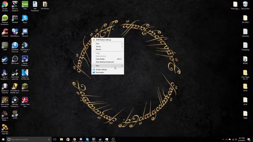Launch Discord desktop shortcut
Viewport: 253px width, 142px height.
pos(25,33)
